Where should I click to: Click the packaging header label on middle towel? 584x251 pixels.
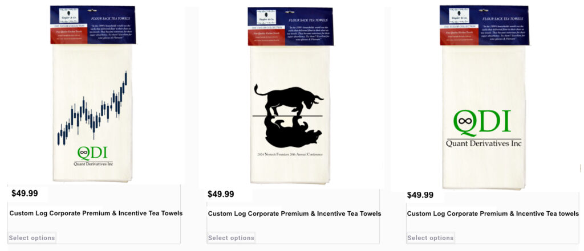tap(290, 26)
